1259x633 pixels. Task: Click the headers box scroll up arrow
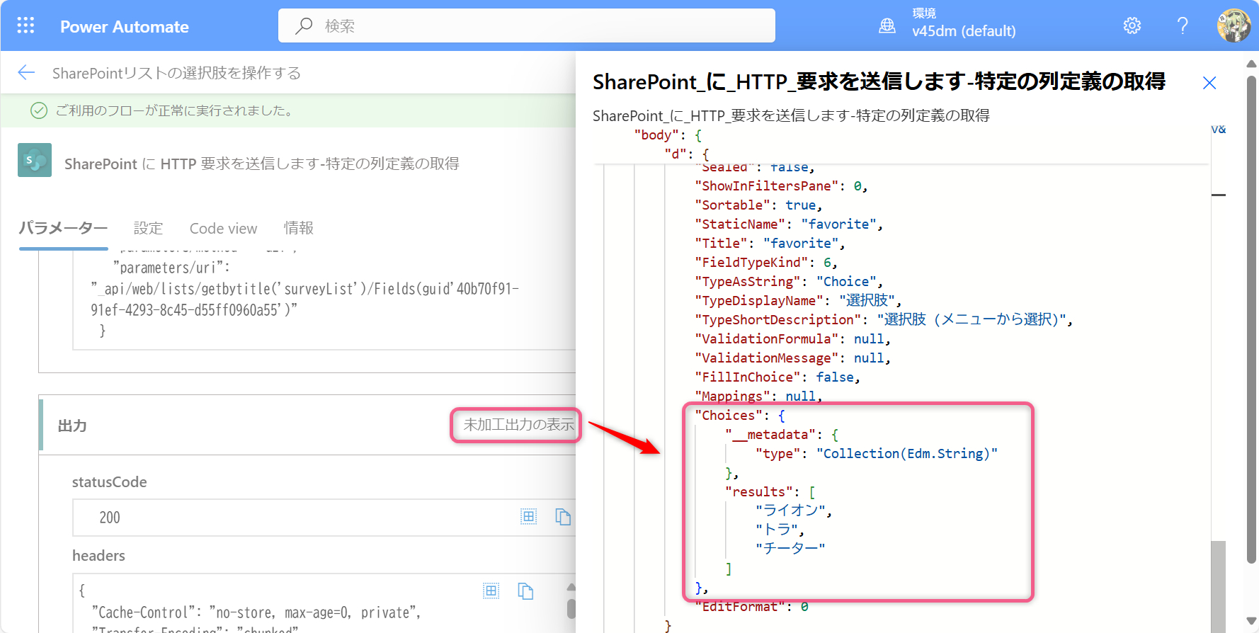click(x=571, y=587)
